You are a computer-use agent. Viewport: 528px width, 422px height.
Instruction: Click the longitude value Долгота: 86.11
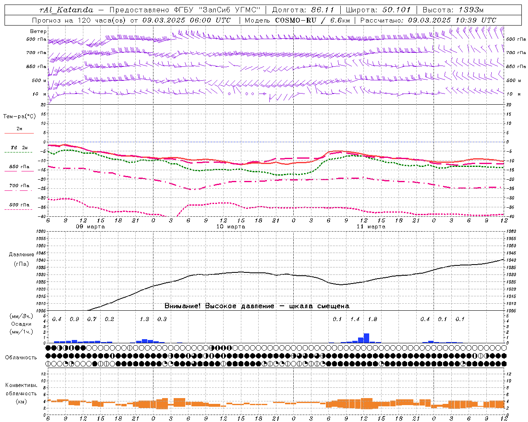[x=303, y=10]
